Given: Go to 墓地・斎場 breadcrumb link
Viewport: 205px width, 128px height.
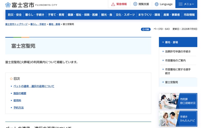Looking at the screenshot, I should click(54, 24).
